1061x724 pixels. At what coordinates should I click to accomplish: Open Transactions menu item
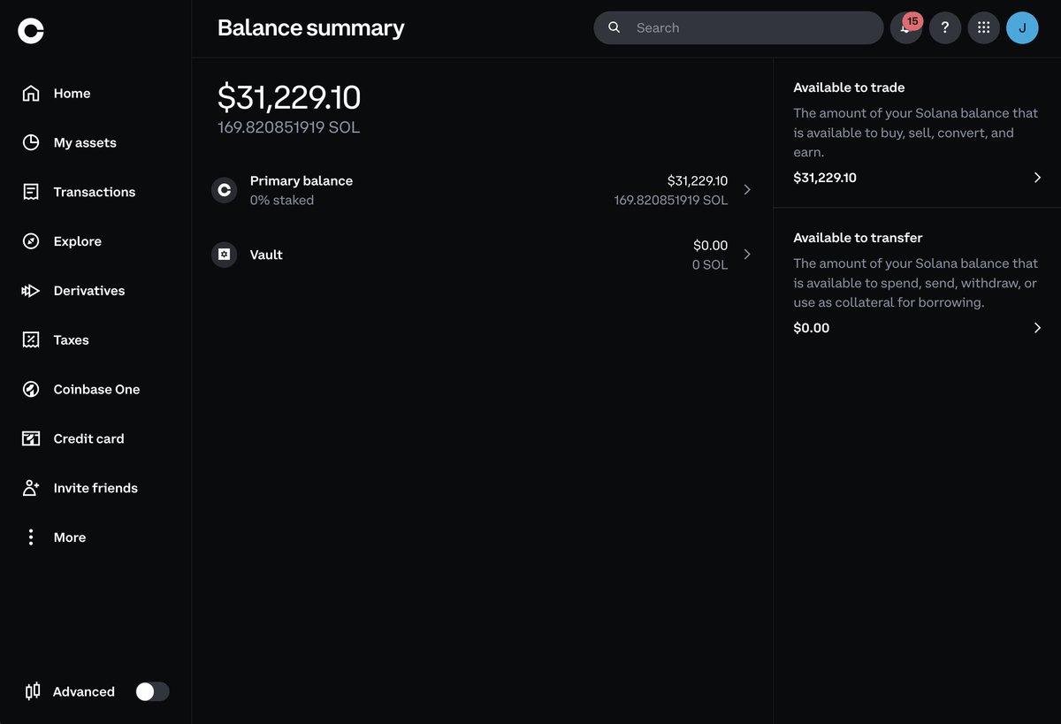pyautogui.click(x=95, y=192)
